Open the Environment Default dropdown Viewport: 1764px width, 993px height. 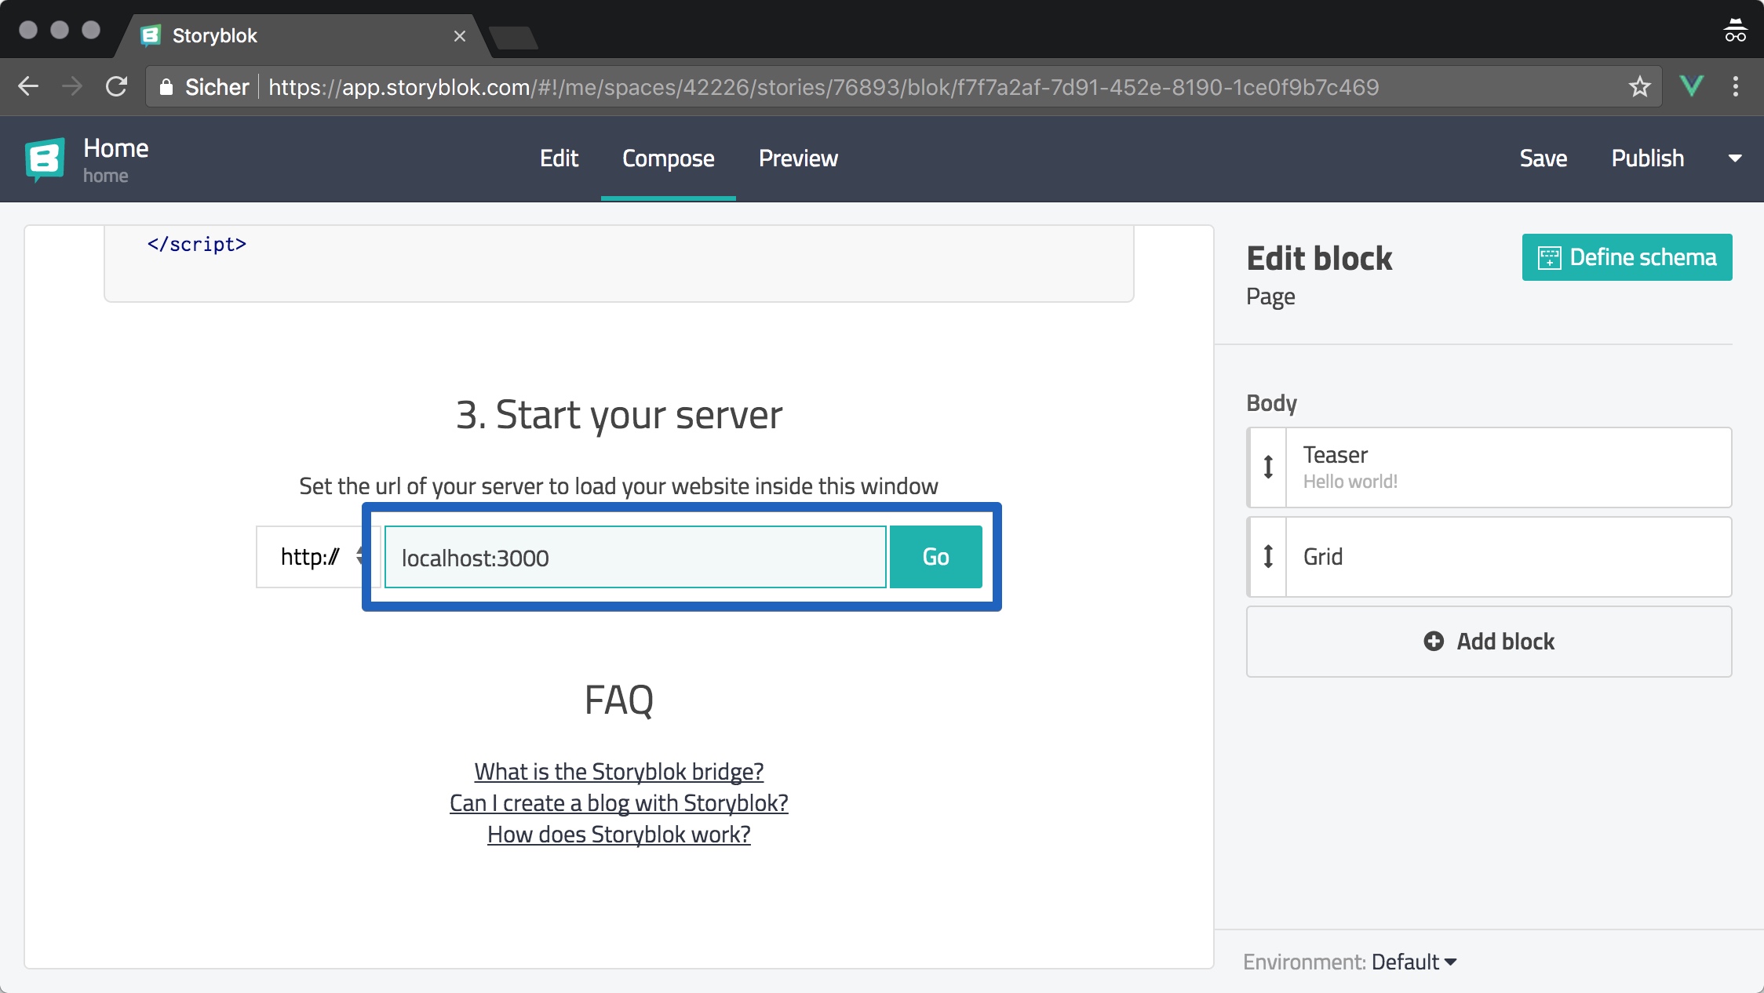(1414, 962)
